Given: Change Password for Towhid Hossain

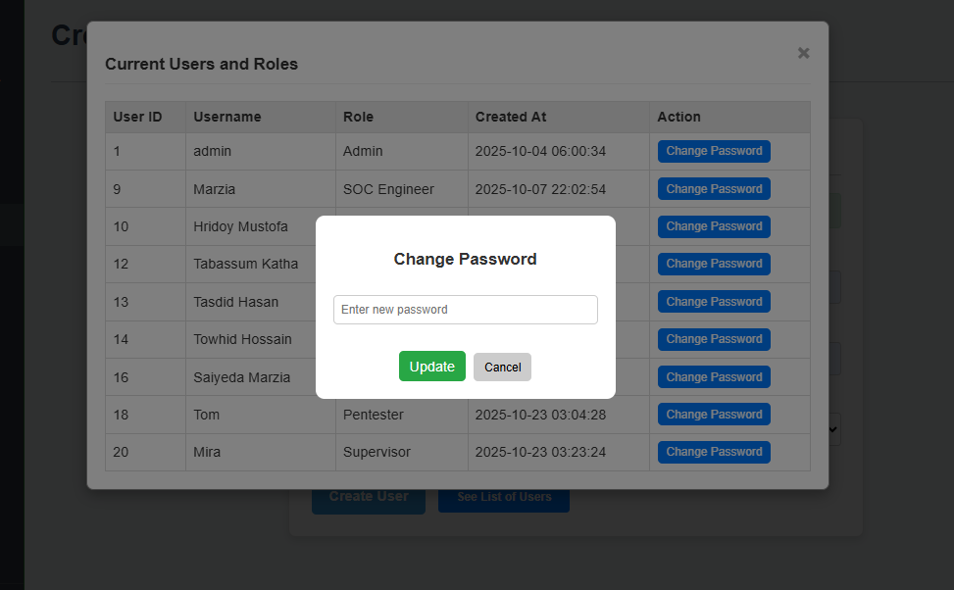Looking at the screenshot, I should (x=714, y=339).
